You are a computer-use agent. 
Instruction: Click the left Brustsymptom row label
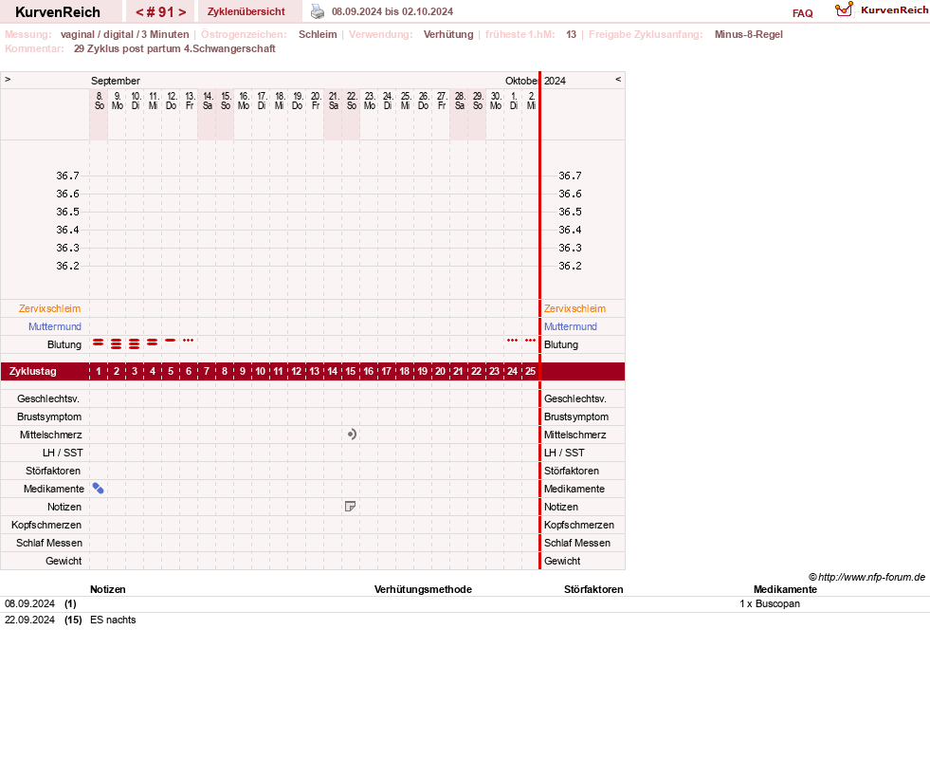tap(49, 417)
